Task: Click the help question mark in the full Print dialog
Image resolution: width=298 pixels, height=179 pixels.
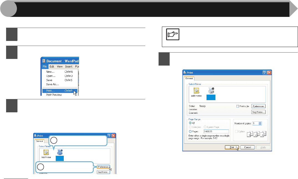Action: (265, 73)
